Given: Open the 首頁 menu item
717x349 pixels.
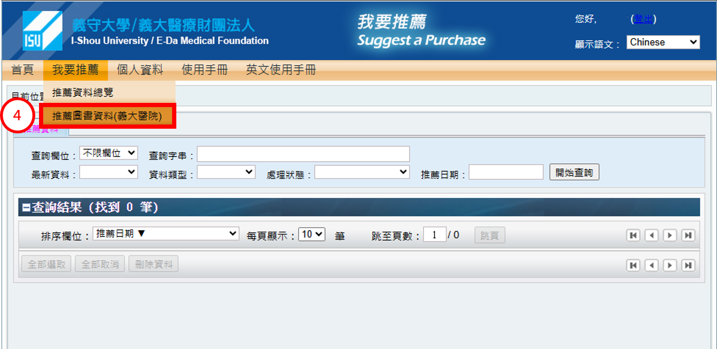Looking at the screenshot, I should coord(23,70).
